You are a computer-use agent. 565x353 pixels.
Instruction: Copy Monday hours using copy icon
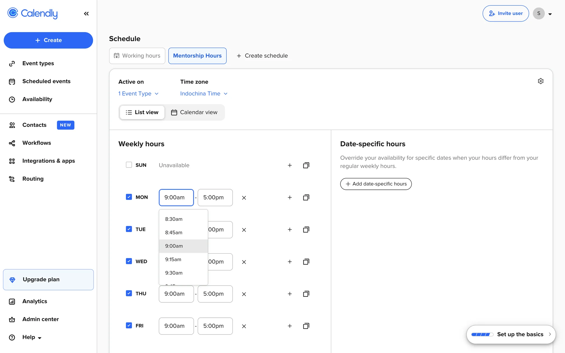point(306,197)
